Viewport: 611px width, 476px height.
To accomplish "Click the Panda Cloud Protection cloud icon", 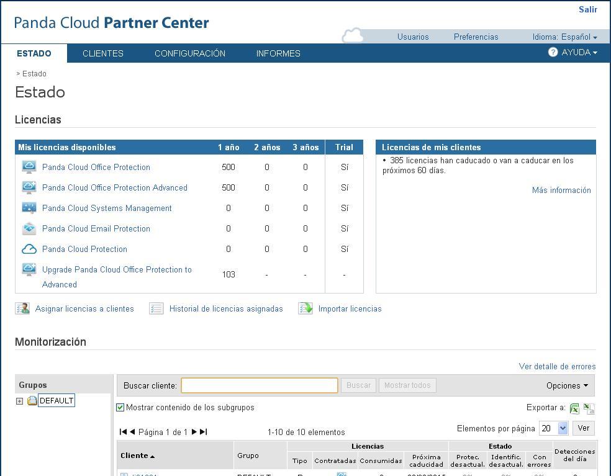I will [x=29, y=249].
